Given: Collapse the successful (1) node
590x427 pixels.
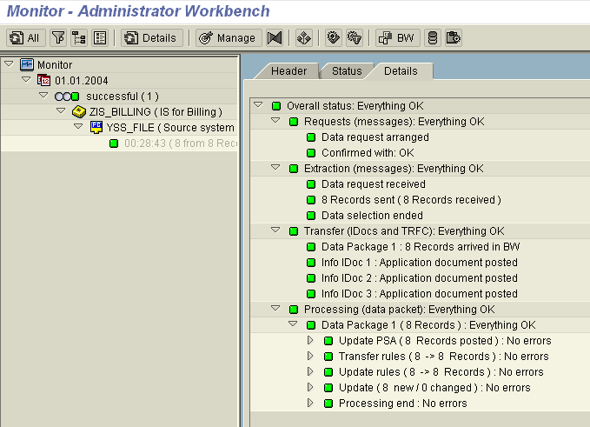Looking at the screenshot, I should click(x=43, y=96).
